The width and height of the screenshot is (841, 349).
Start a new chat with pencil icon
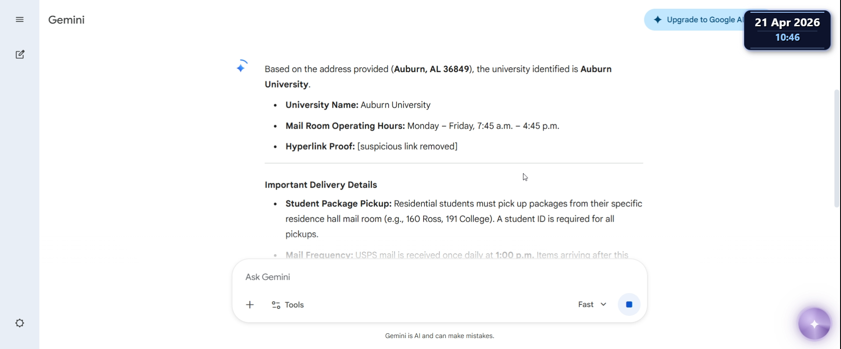[20, 55]
